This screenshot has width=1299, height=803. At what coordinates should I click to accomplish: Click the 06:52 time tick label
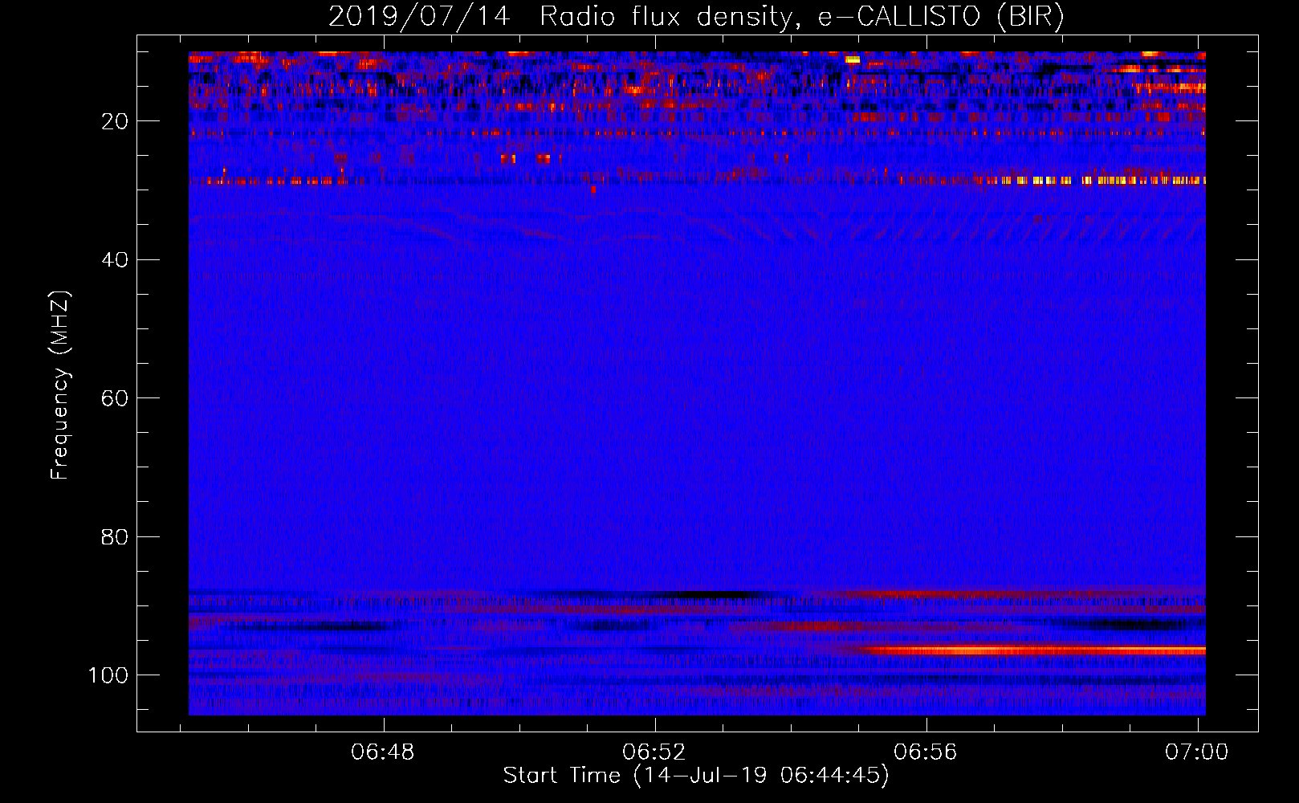655,752
